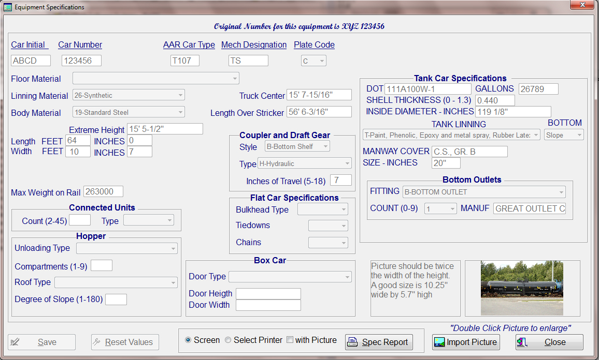The height and width of the screenshot is (360, 599).
Task: Click the Truck Center input field
Action: pos(319,95)
